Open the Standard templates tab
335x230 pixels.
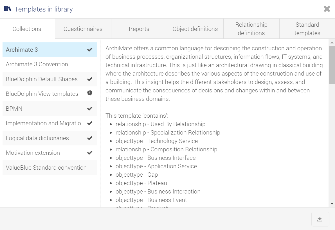click(x=307, y=29)
